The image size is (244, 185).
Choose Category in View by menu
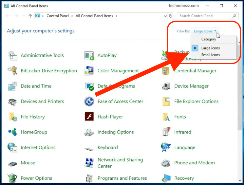click(209, 39)
